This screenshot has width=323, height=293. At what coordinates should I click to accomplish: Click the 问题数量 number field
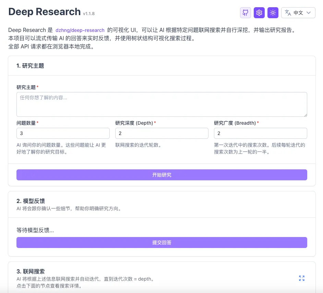63,133
